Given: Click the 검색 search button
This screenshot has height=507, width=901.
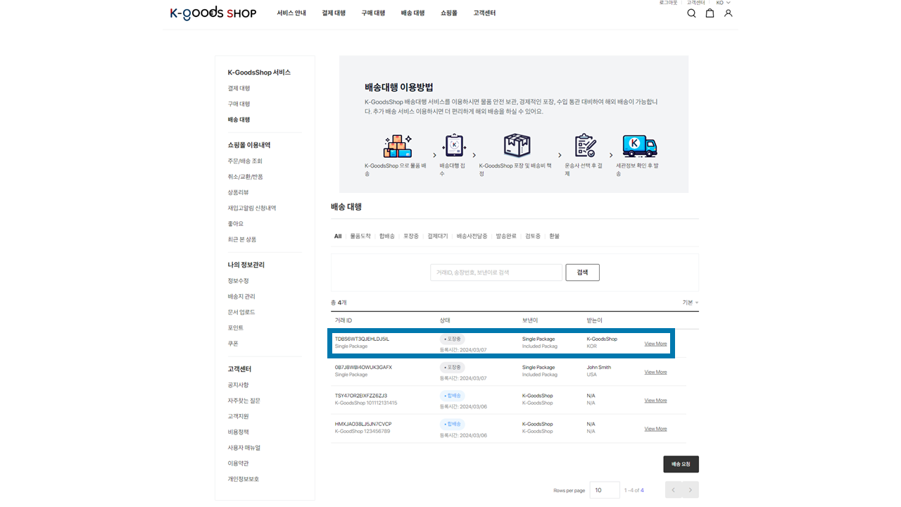Looking at the screenshot, I should [582, 273].
